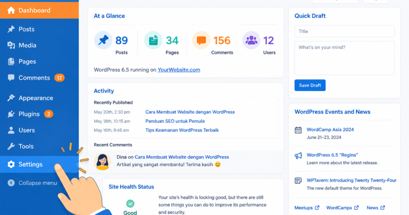Click the Settings gear icon in sidebar
The height and width of the screenshot is (215, 409).
coord(11,164)
